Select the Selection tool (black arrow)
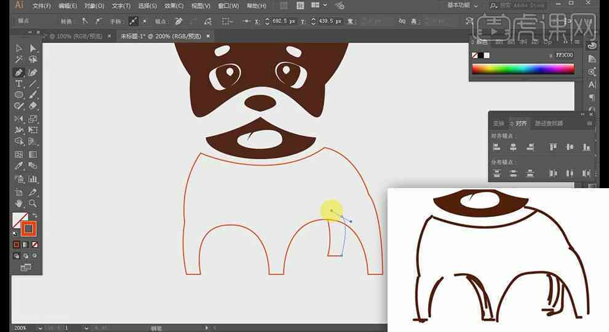This screenshot has height=332, width=609. (18, 48)
